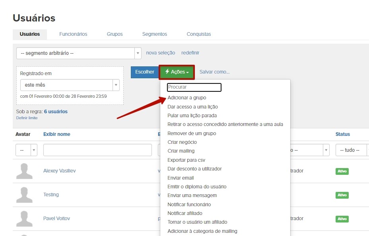The width and height of the screenshot is (369, 236).
Task: Click Alexey Vasiliev's avatar image
Action: 24,171
